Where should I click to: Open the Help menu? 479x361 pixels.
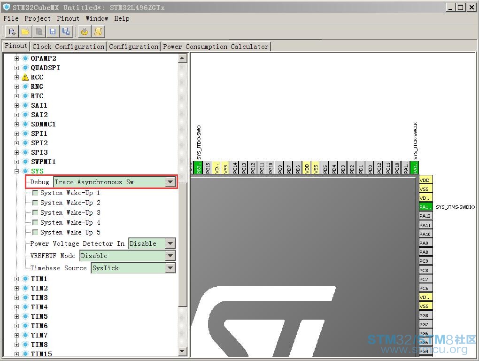pos(122,18)
